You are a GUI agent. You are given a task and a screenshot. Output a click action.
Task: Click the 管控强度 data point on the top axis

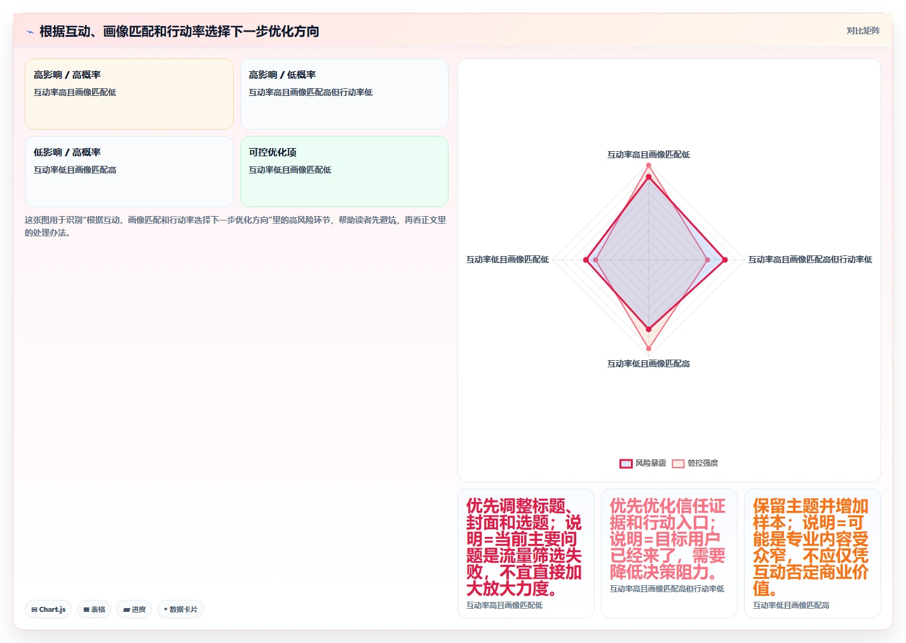coord(649,165)
